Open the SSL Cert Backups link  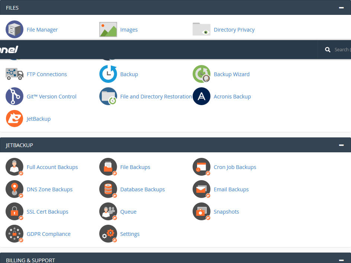pos(48,212)
